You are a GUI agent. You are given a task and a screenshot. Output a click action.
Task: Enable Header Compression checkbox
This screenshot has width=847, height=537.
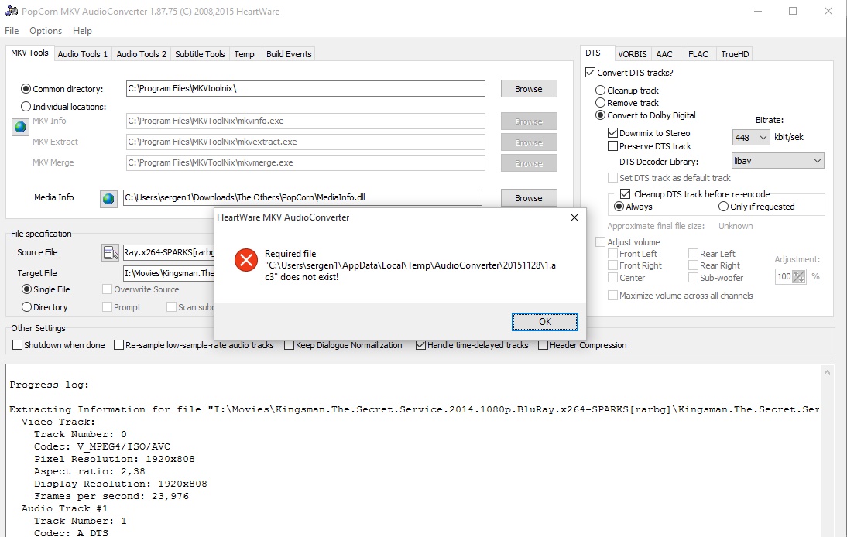[x=544, y=345]
